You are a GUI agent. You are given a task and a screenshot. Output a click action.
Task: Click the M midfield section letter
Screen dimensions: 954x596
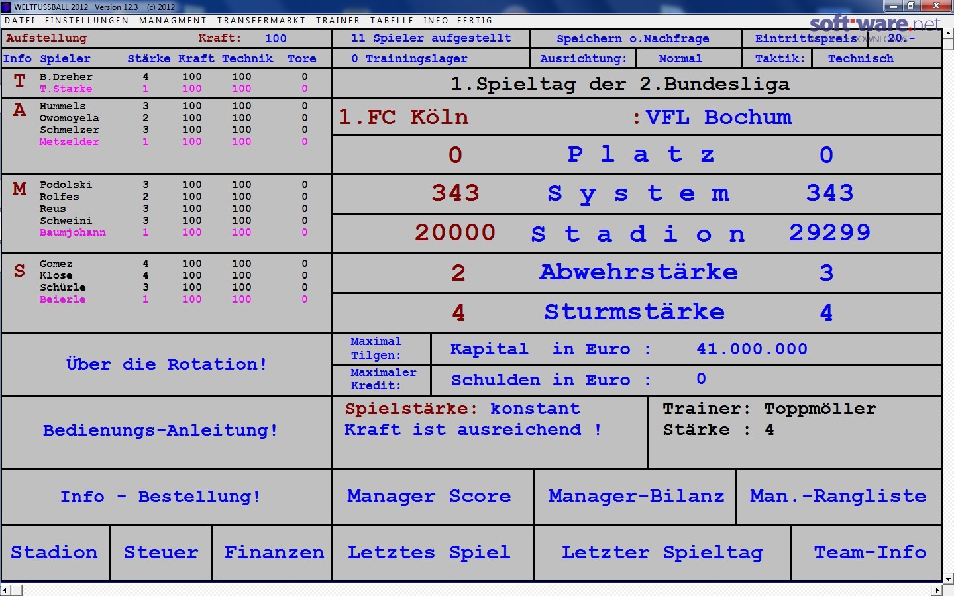coord(20,189)
